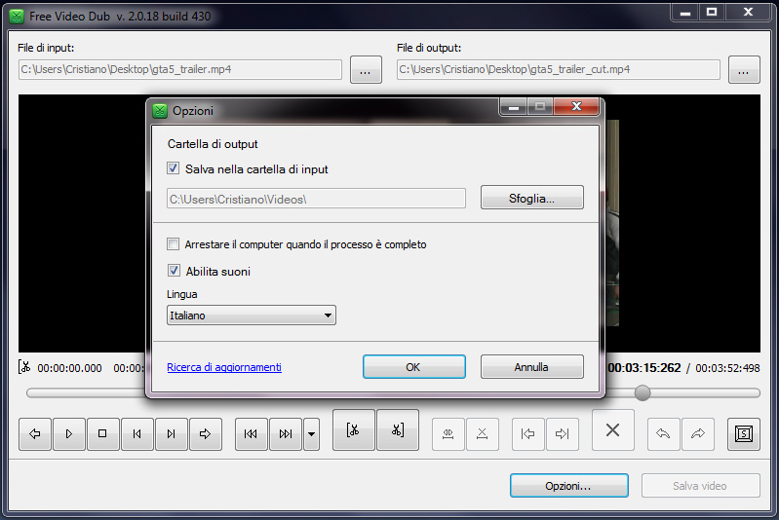Click the output file path field

coord(559,69)
